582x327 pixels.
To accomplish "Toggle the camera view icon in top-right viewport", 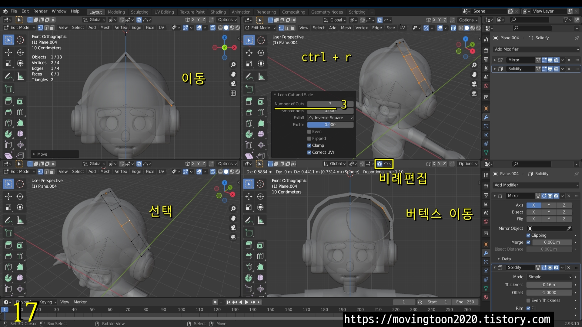I will pos(474,84).
